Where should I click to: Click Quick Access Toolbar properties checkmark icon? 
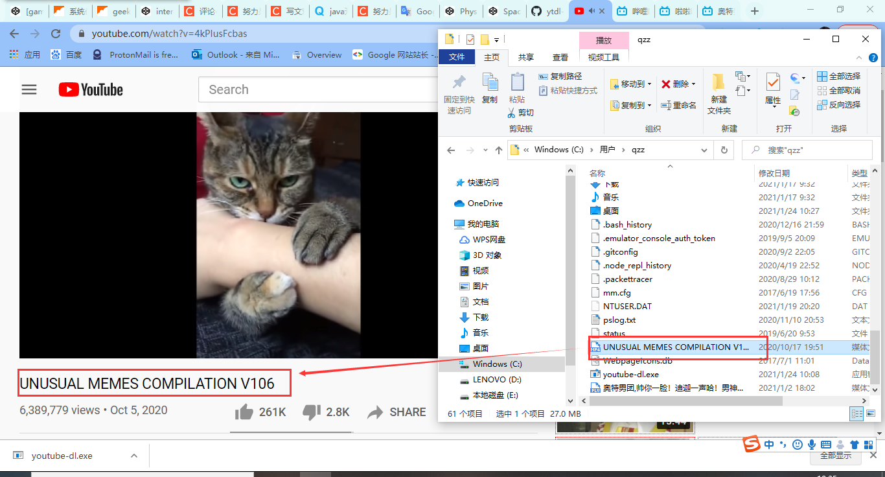click(470, 40)
